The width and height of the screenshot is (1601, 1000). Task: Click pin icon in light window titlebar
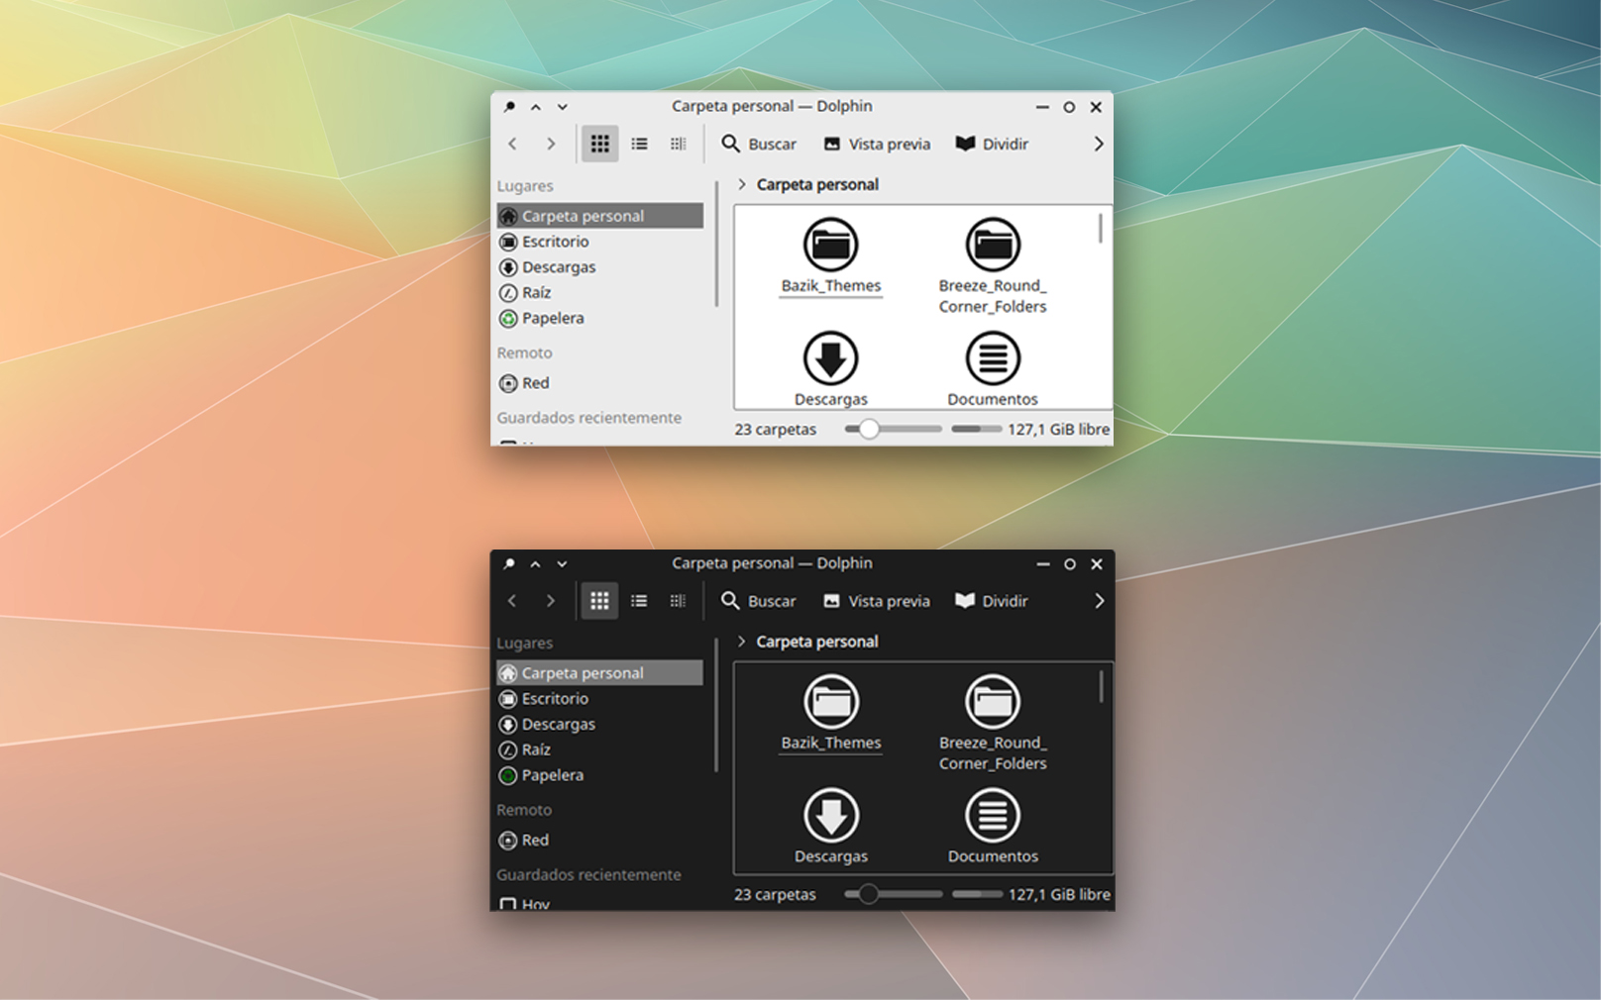(509, 106)
